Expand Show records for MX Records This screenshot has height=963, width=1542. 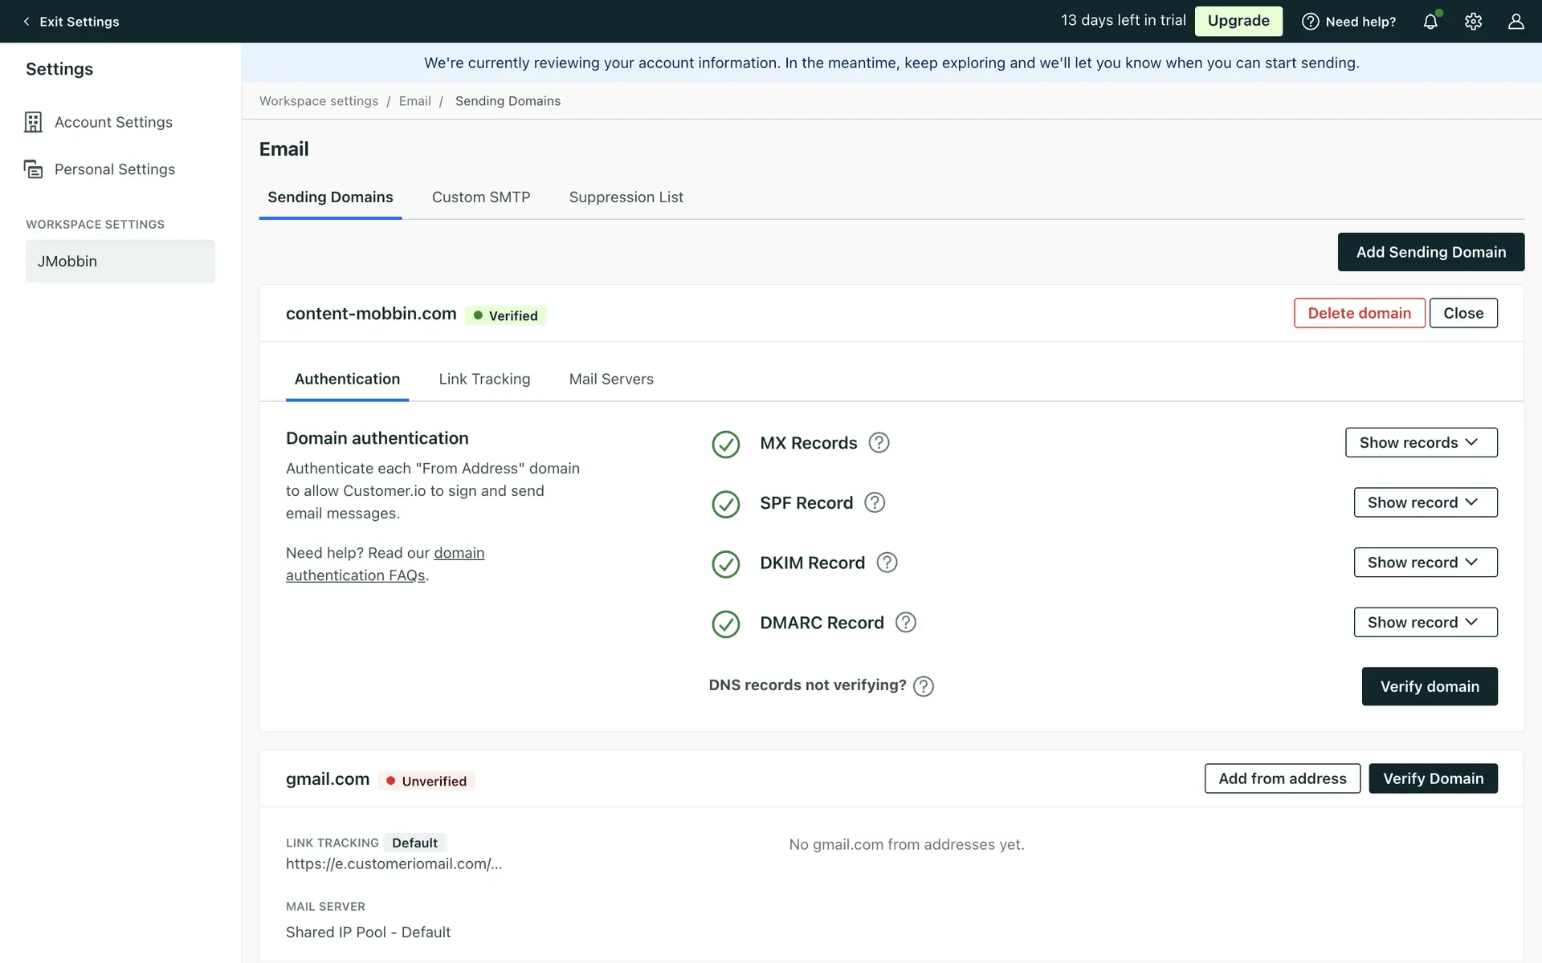[1421, 443]
